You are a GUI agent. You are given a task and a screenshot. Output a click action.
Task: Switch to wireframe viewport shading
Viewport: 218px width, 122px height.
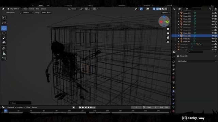pos(157,9)
